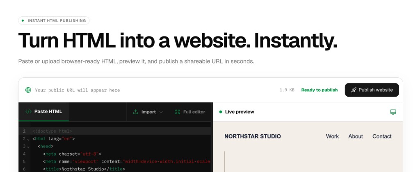Click line number 6 in the editor gutter
This screenshot has height=172, width=420.
[24, 169]
